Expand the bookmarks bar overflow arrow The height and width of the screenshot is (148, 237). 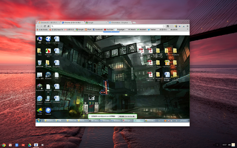[x=188, y=29]
